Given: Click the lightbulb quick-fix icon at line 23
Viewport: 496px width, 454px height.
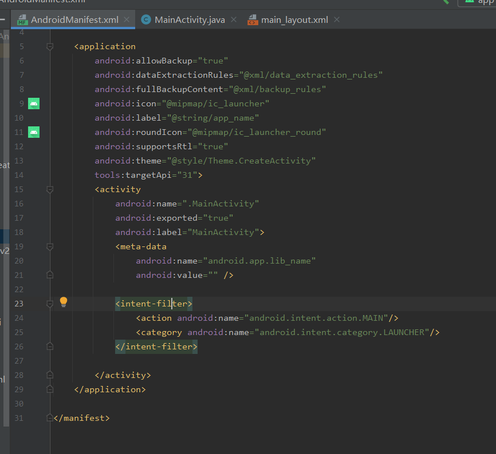Looking at the screenshot, I should click(64, 302).
